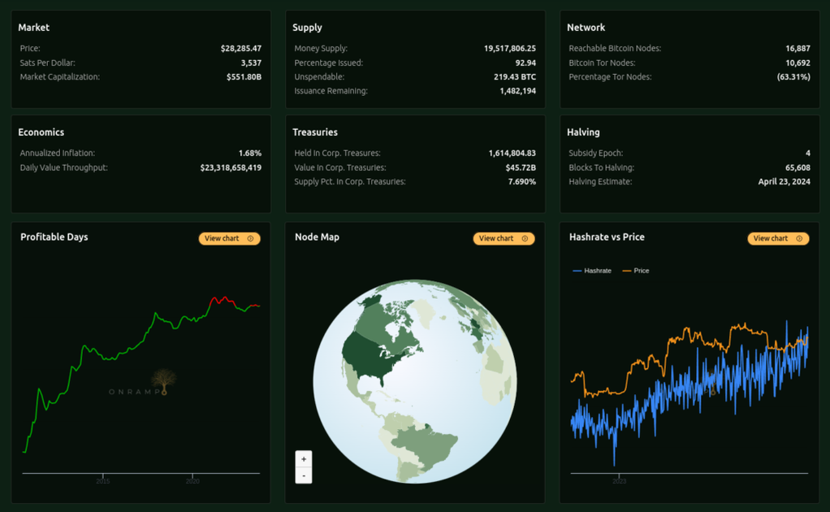Image resolution: width=830 pixels, height=512 pixels.
Task: Click the zoom-out minus control on the node map
Action: [303, 475]
